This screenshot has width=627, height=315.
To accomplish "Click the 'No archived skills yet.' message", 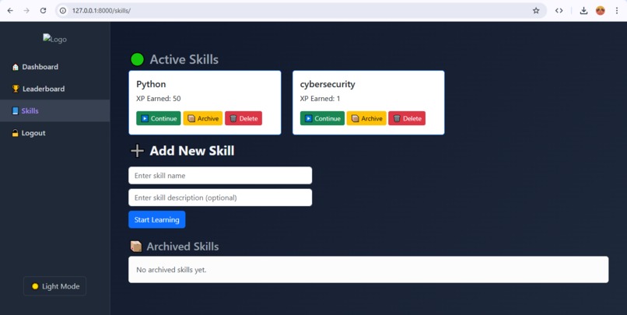I will (x=171, y=270).
